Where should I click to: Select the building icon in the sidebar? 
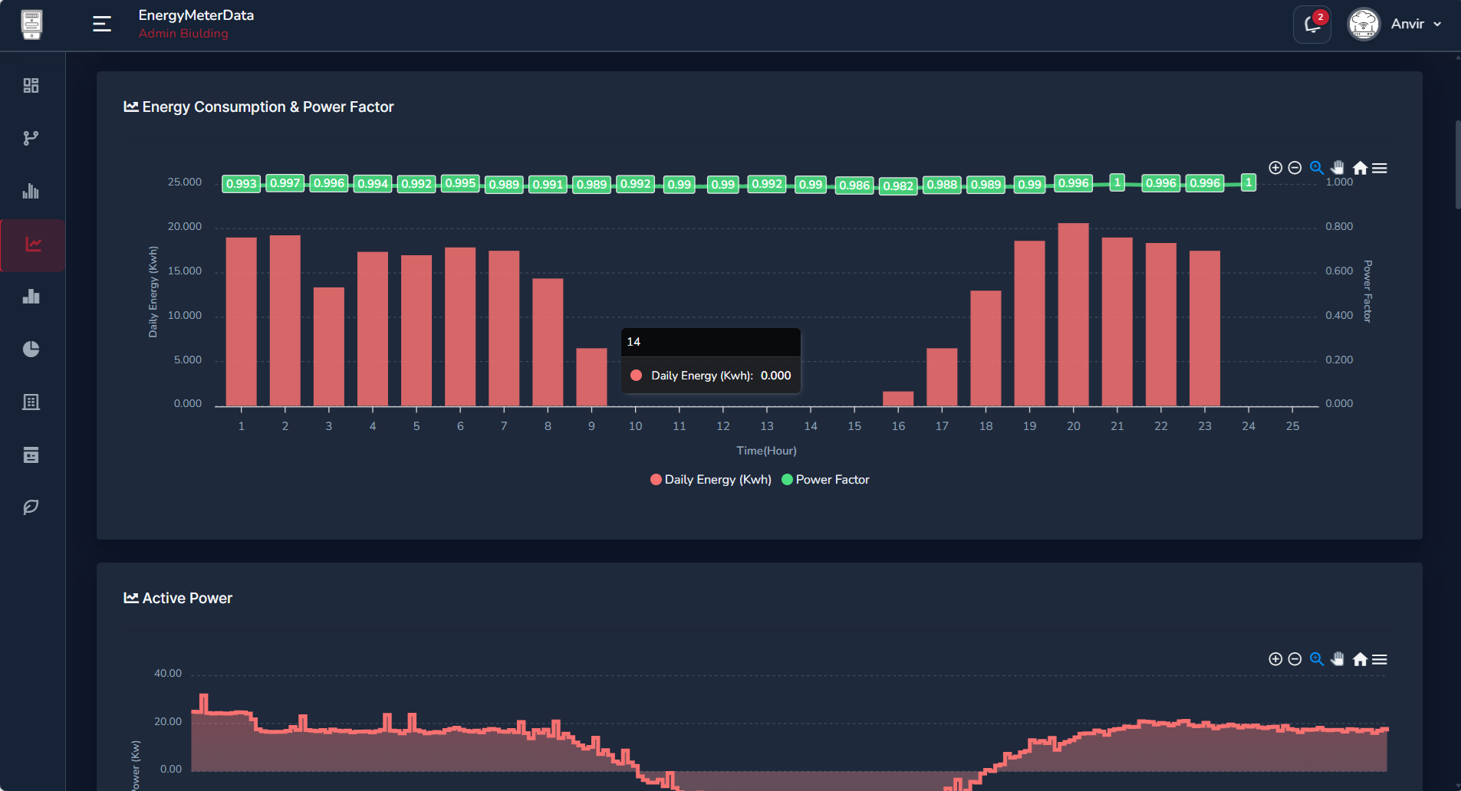click(x=31, y=402)
